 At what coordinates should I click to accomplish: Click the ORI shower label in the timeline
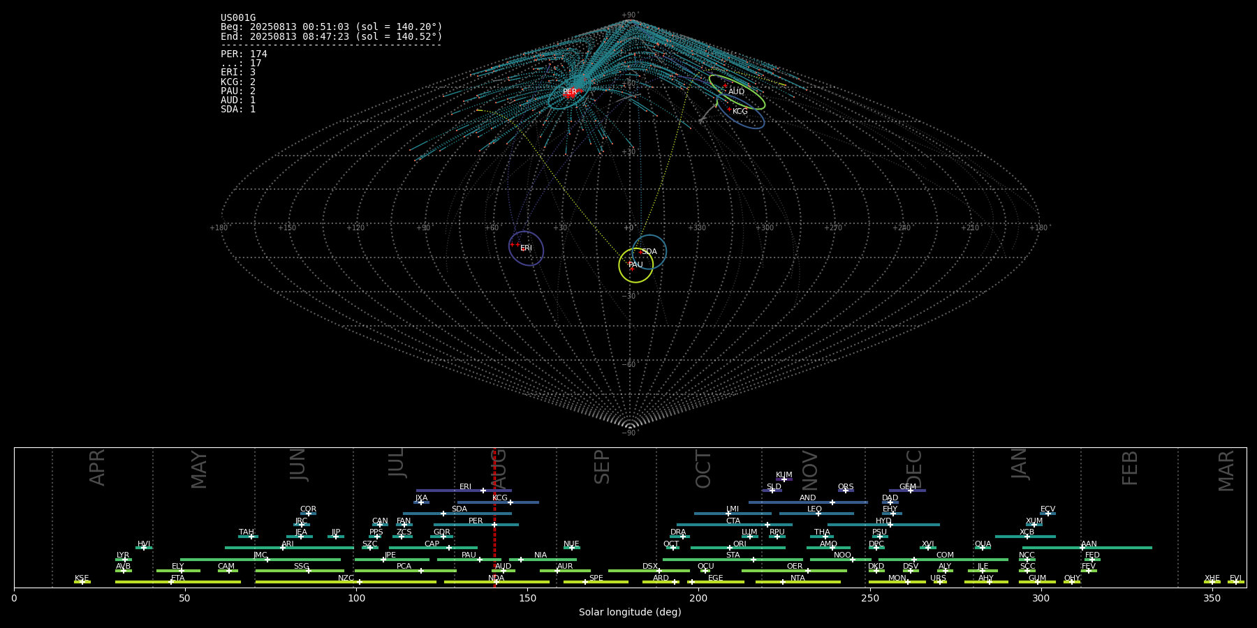[740, 544]
